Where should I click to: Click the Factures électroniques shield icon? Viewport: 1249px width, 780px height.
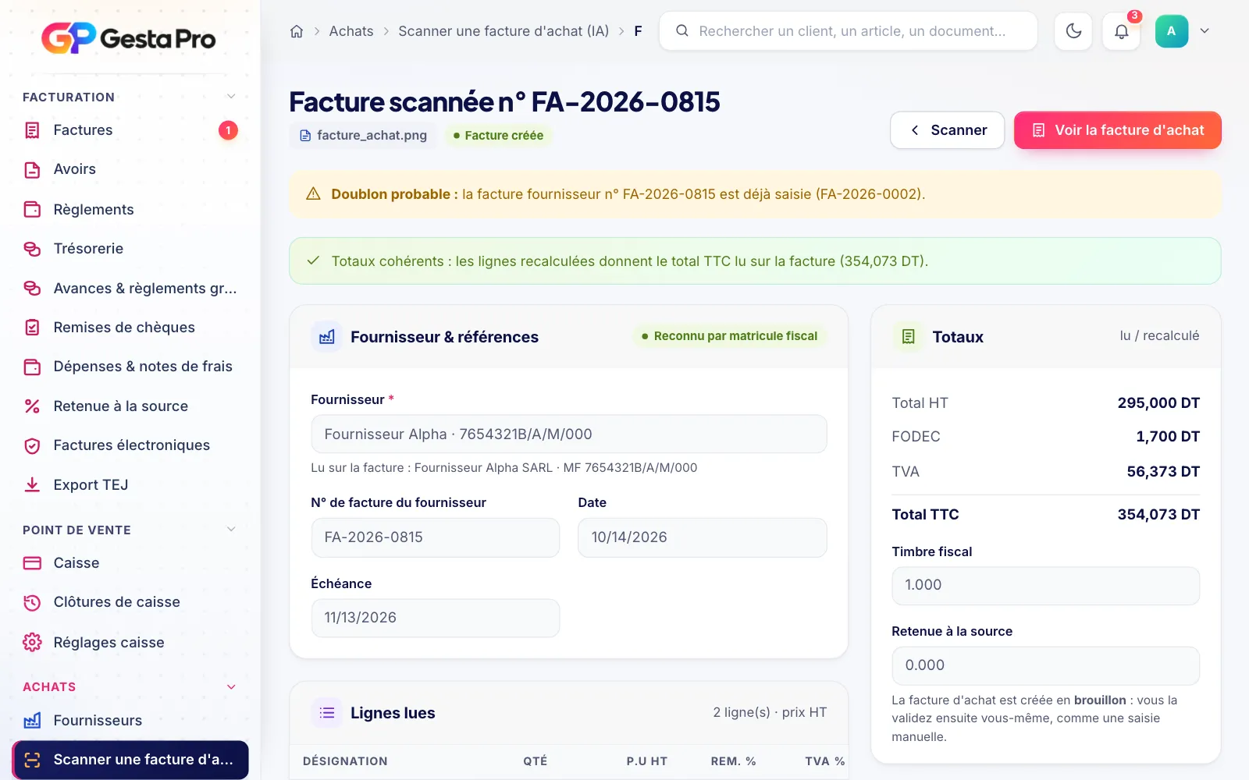coord(32,445)
